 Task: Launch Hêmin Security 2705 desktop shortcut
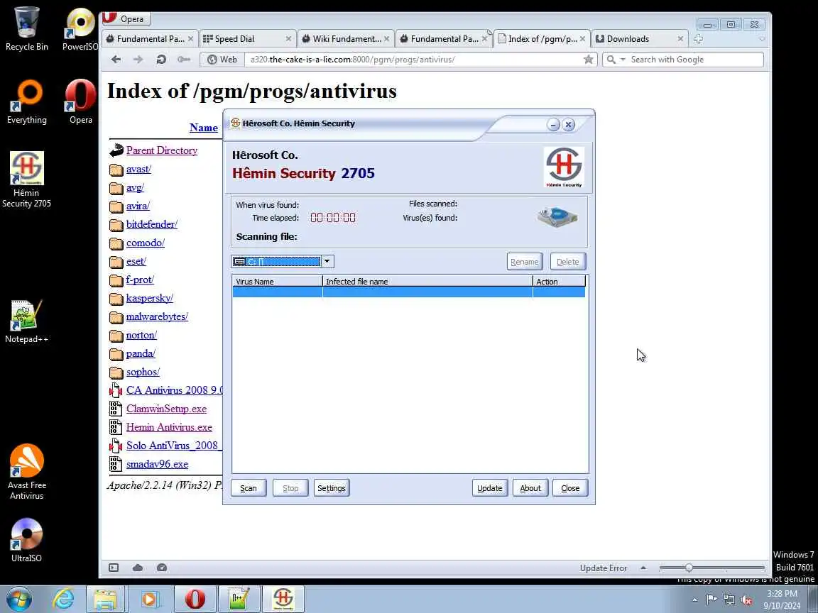coord(26,180)
